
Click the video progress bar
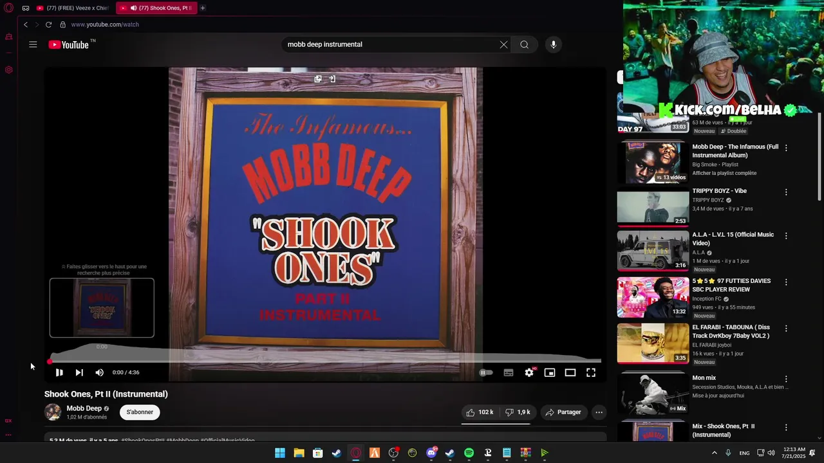point(325,361)
